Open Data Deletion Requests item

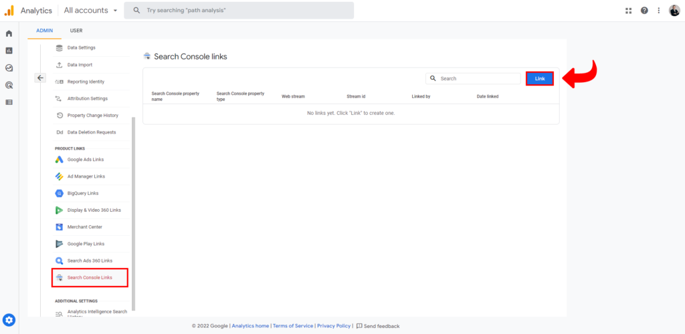(x=91, y=132)
